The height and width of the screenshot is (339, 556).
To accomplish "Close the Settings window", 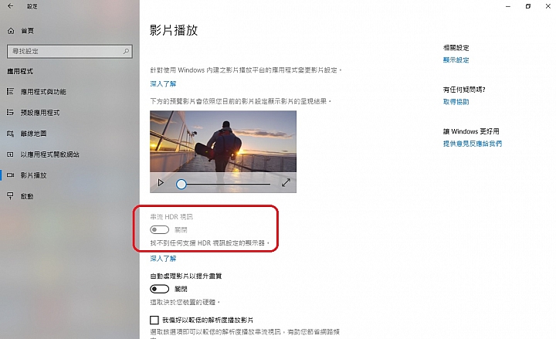I will pos(548,6).
